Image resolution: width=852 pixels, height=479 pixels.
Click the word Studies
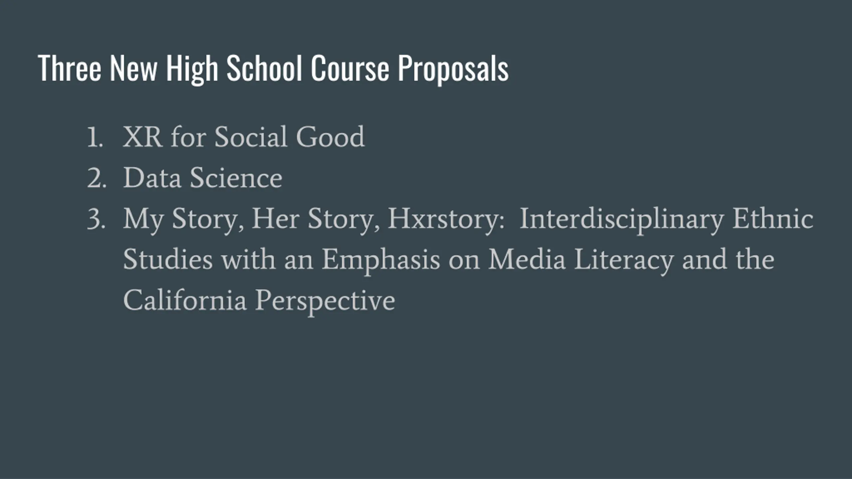[168, 259]
